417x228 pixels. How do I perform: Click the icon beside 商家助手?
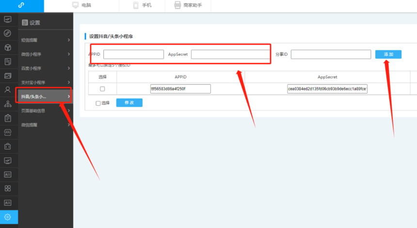tap(177, 5)
